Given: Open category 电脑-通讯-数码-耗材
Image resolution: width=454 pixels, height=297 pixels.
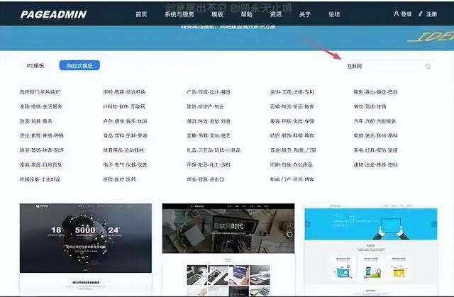Looking at the screenshot, I should click(x=375, y=135).
